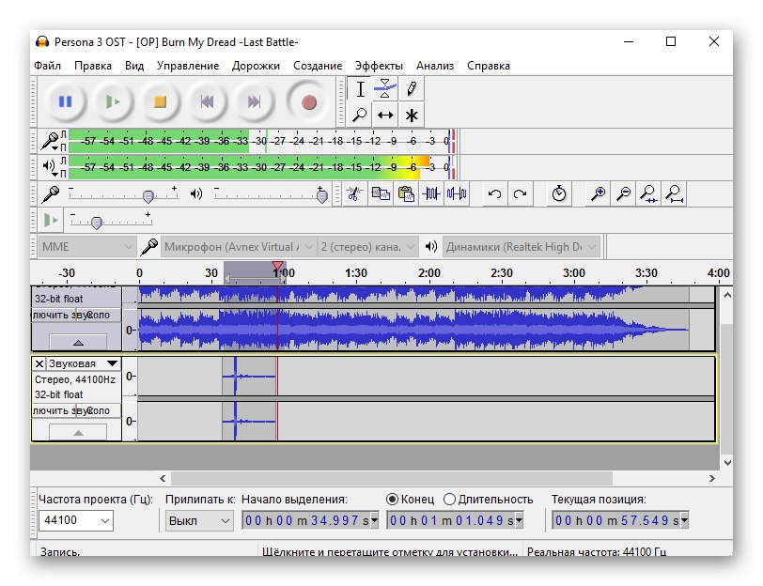This screenshot has height=586, width=763.
Task: Expand the Прилипать к snap dropdown
Action: pos(198,520)
